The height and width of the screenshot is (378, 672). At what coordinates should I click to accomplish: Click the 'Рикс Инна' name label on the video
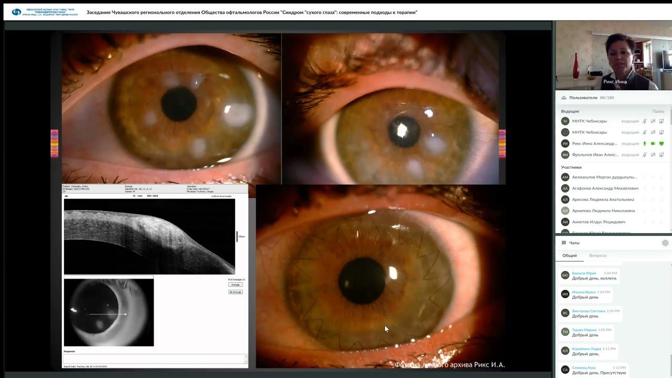[615, 81]
